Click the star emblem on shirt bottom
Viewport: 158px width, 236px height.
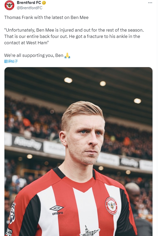point(90,231)
